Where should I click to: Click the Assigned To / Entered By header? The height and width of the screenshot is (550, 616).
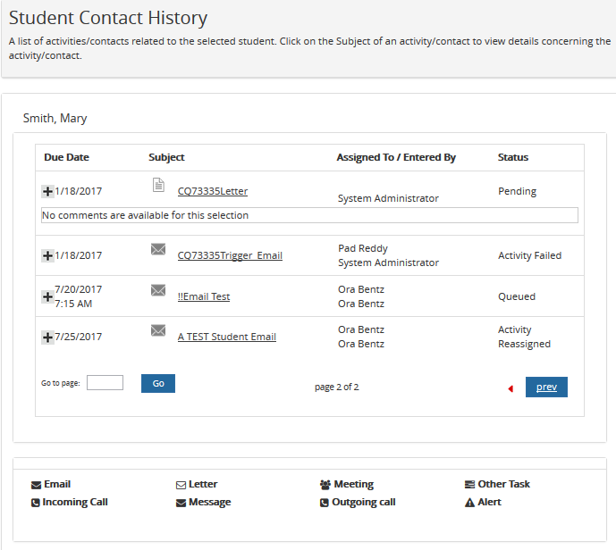[x=396, y=157]
